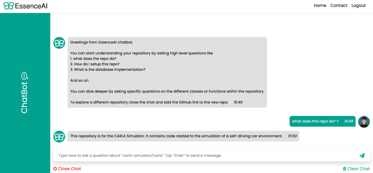The height and width of the screenshot is (173, 373).
Task: Click the bot avatar next to greeting message
Action: [59, 43]
